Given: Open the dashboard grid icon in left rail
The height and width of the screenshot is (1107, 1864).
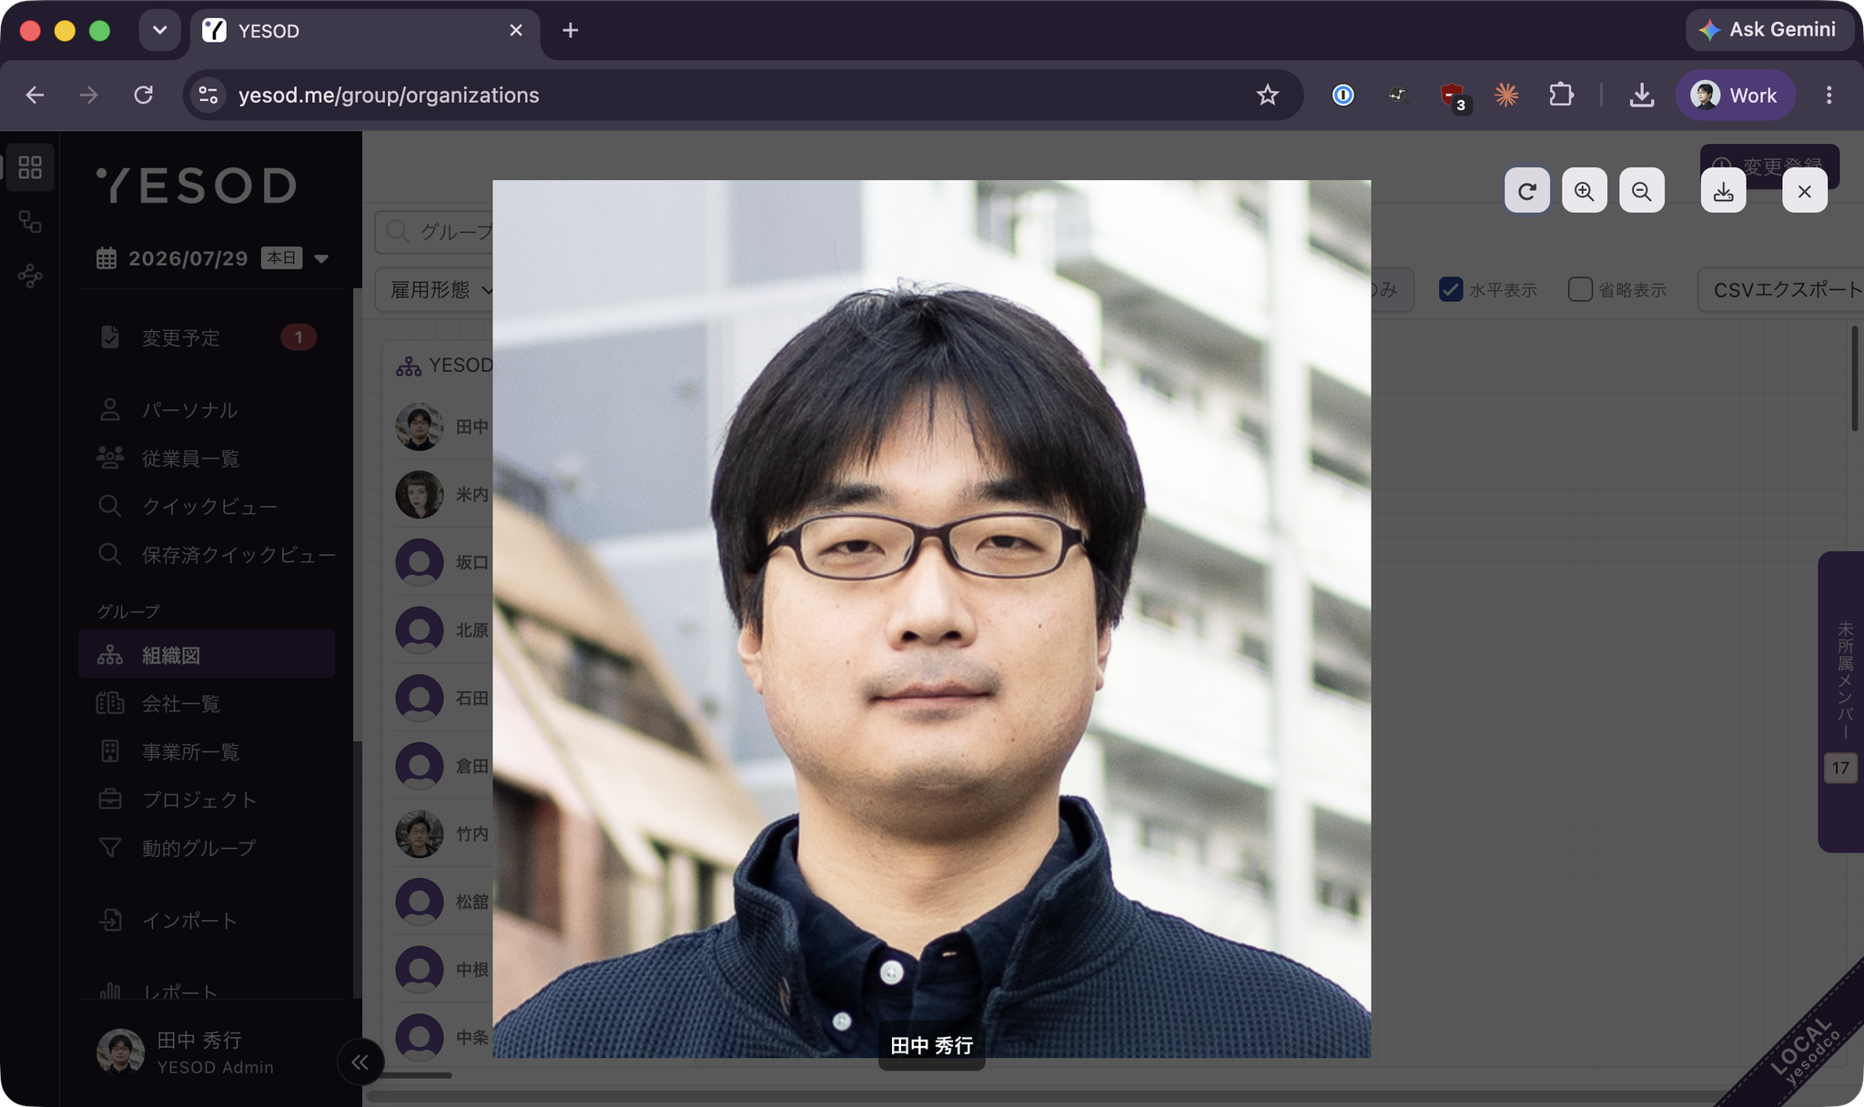Looking at the screenshot, I should (30, 167).
